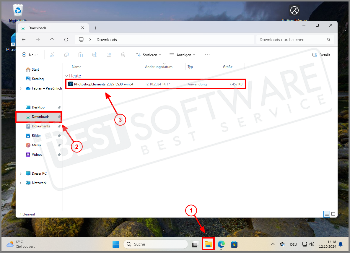Close the Downloads tab
Screen dimensions: 350x253
tap(83, 28)
